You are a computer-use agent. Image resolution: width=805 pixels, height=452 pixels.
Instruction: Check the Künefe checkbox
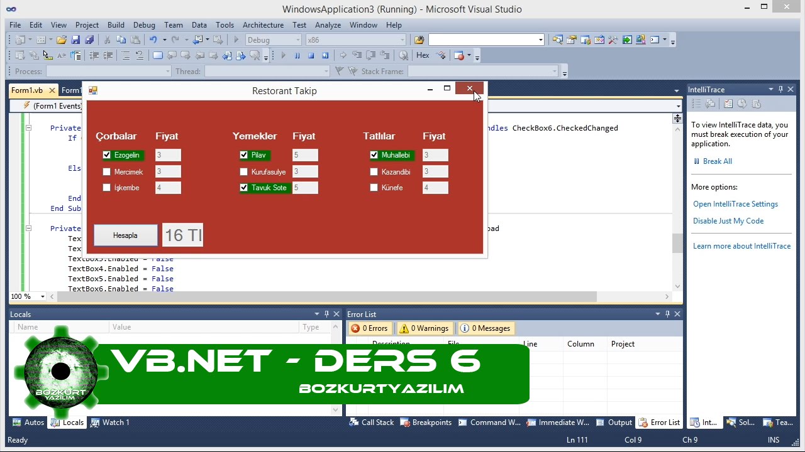click(x=374, y=188)
